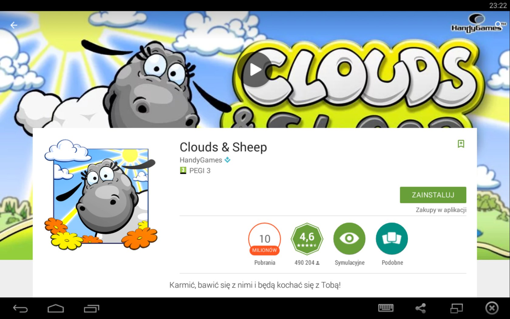Play the Clouds & Sheep trailer video
This screenshot has height=319, width=510.
(x=255, y=70)
